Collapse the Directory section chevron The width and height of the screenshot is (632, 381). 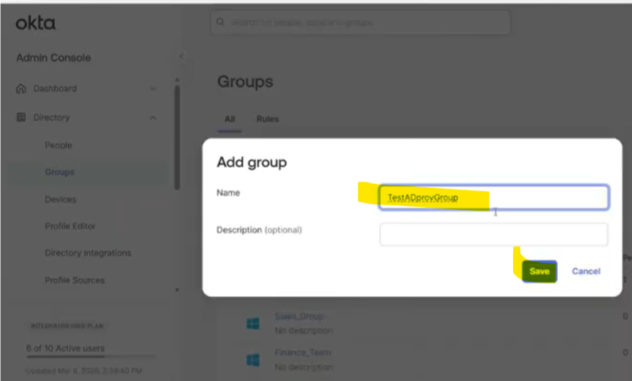(153, 118)
